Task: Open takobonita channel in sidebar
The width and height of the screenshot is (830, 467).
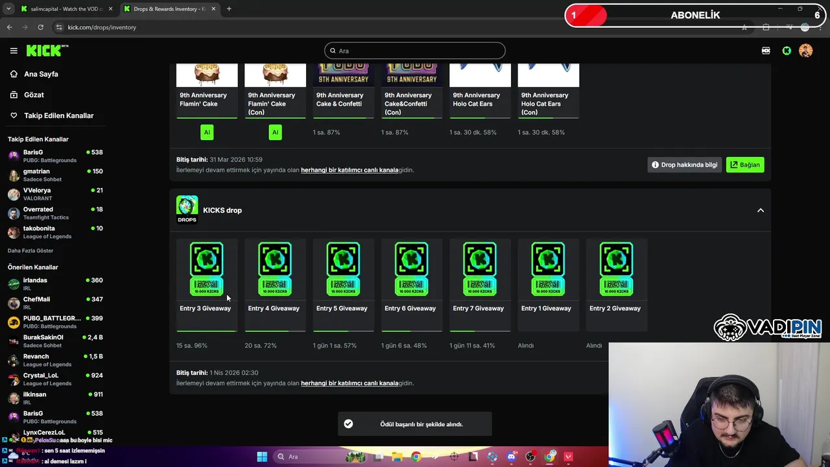Action: (x=55, y=232)
